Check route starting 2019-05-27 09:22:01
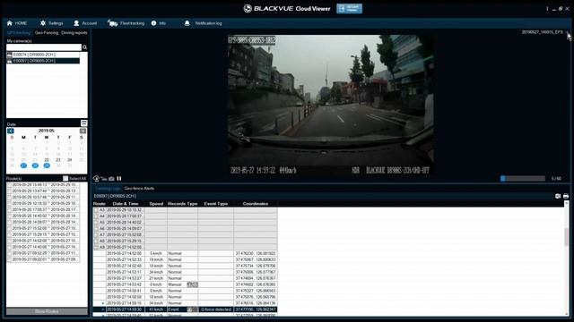574x322 pixels. (9, 259)
